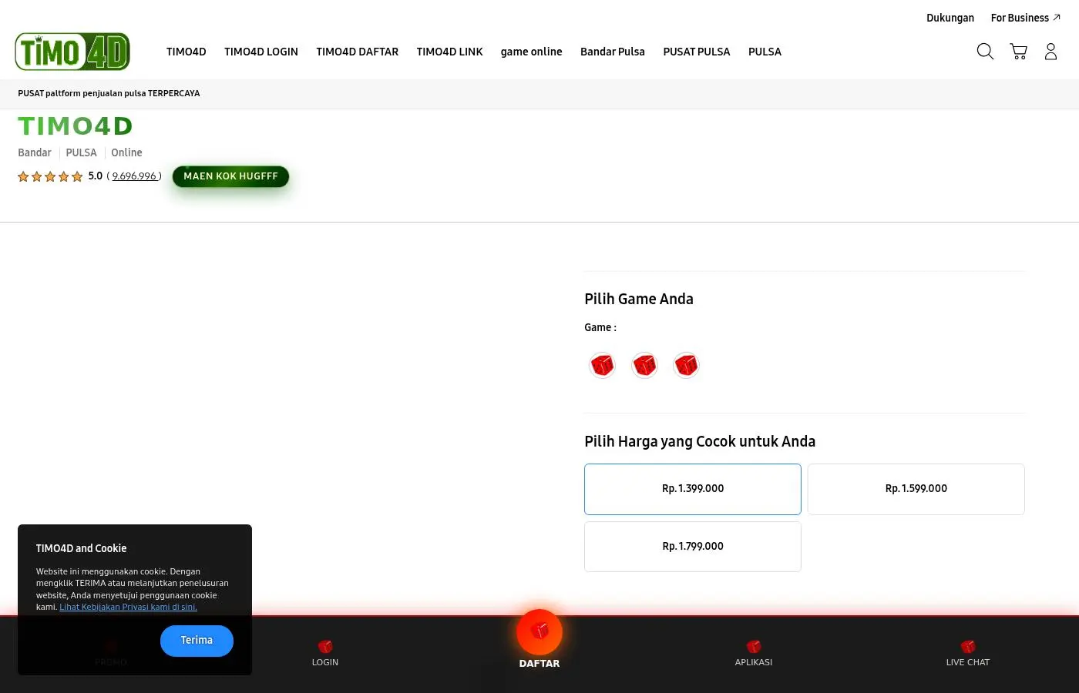The height and width of the screenshot is (693, 1079).
Task: Click the 5.0 rating score
Action: coord(96,176)
